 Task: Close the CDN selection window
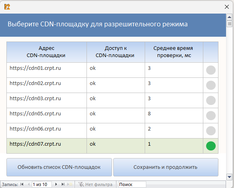[x=227, y=7]
